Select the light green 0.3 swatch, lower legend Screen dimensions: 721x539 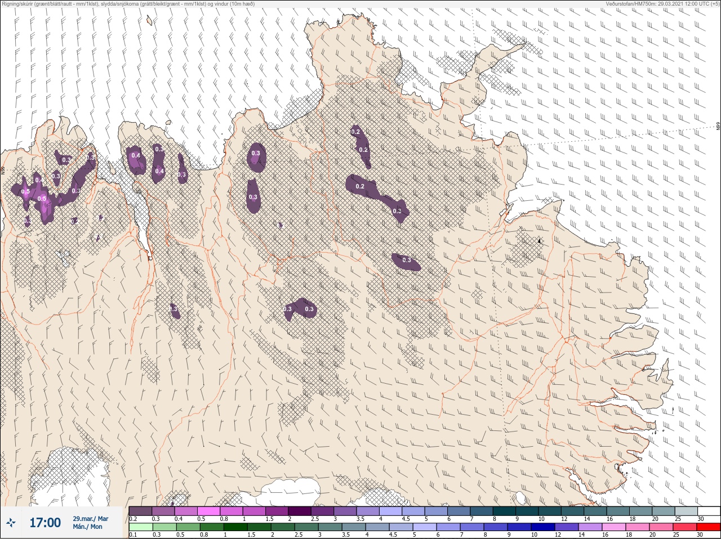pyautogui.click(x=164, y=527)
